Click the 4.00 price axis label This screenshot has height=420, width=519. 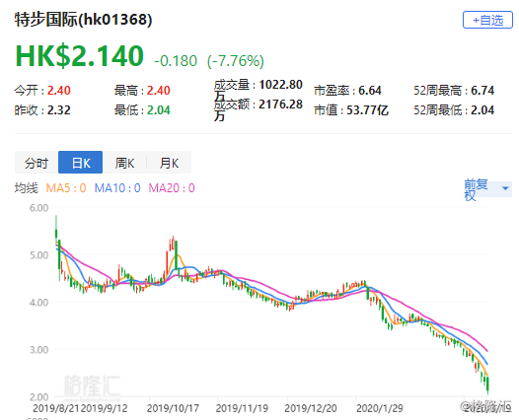click(39, 303)
